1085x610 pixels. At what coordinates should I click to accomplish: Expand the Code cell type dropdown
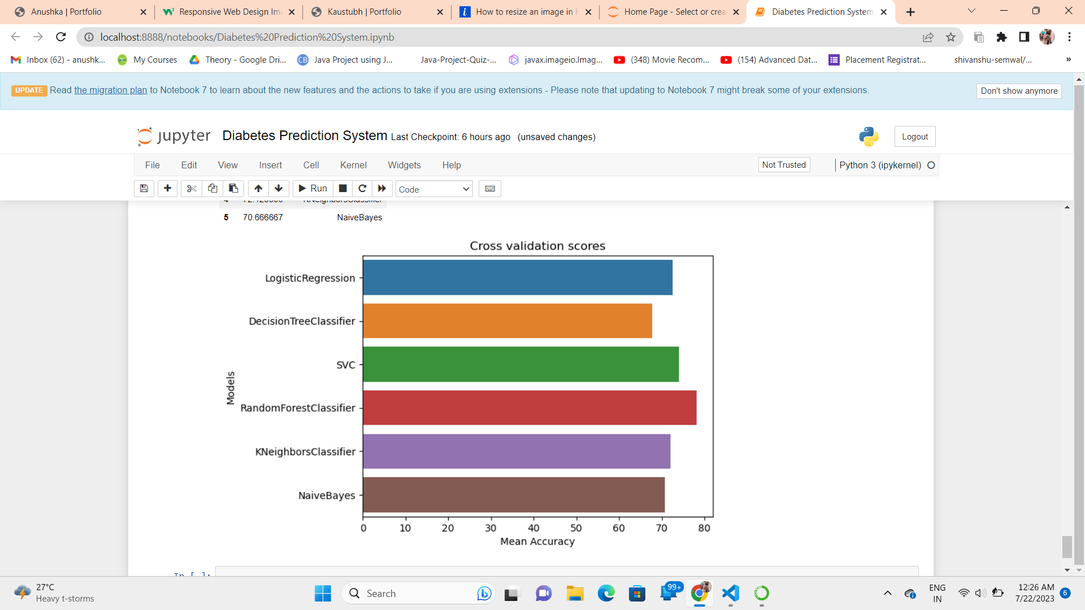(434, 189)
